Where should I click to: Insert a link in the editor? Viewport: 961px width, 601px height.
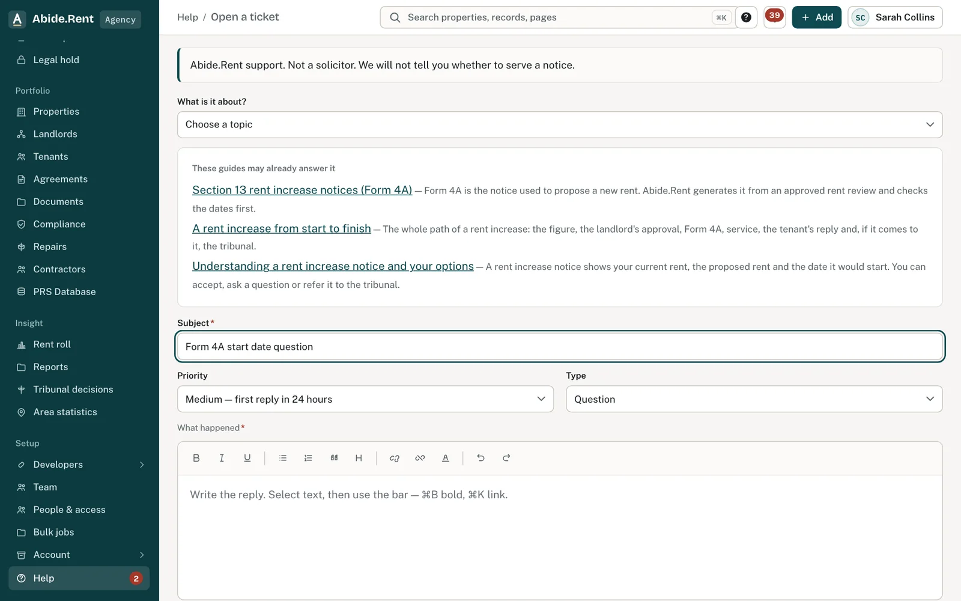pyautogui.click(x=395, y=458)
